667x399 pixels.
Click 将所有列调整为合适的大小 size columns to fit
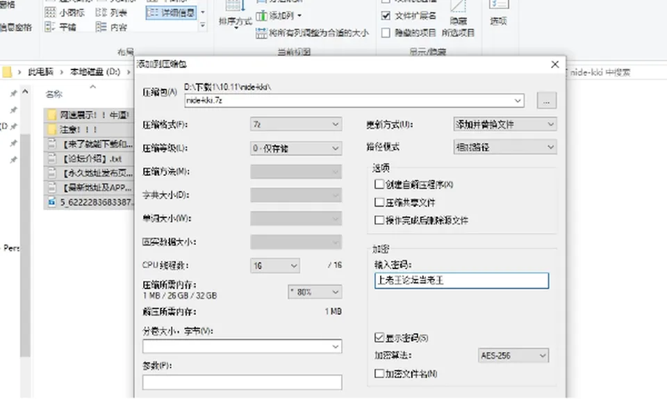pos(312,33)
